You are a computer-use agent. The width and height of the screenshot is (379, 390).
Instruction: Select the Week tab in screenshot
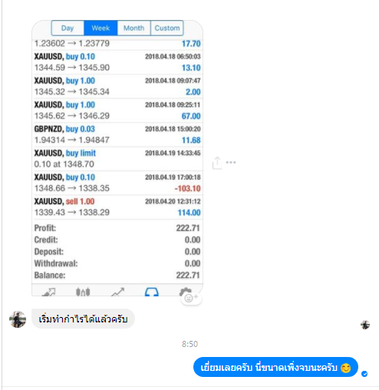[x=101, y=28]
